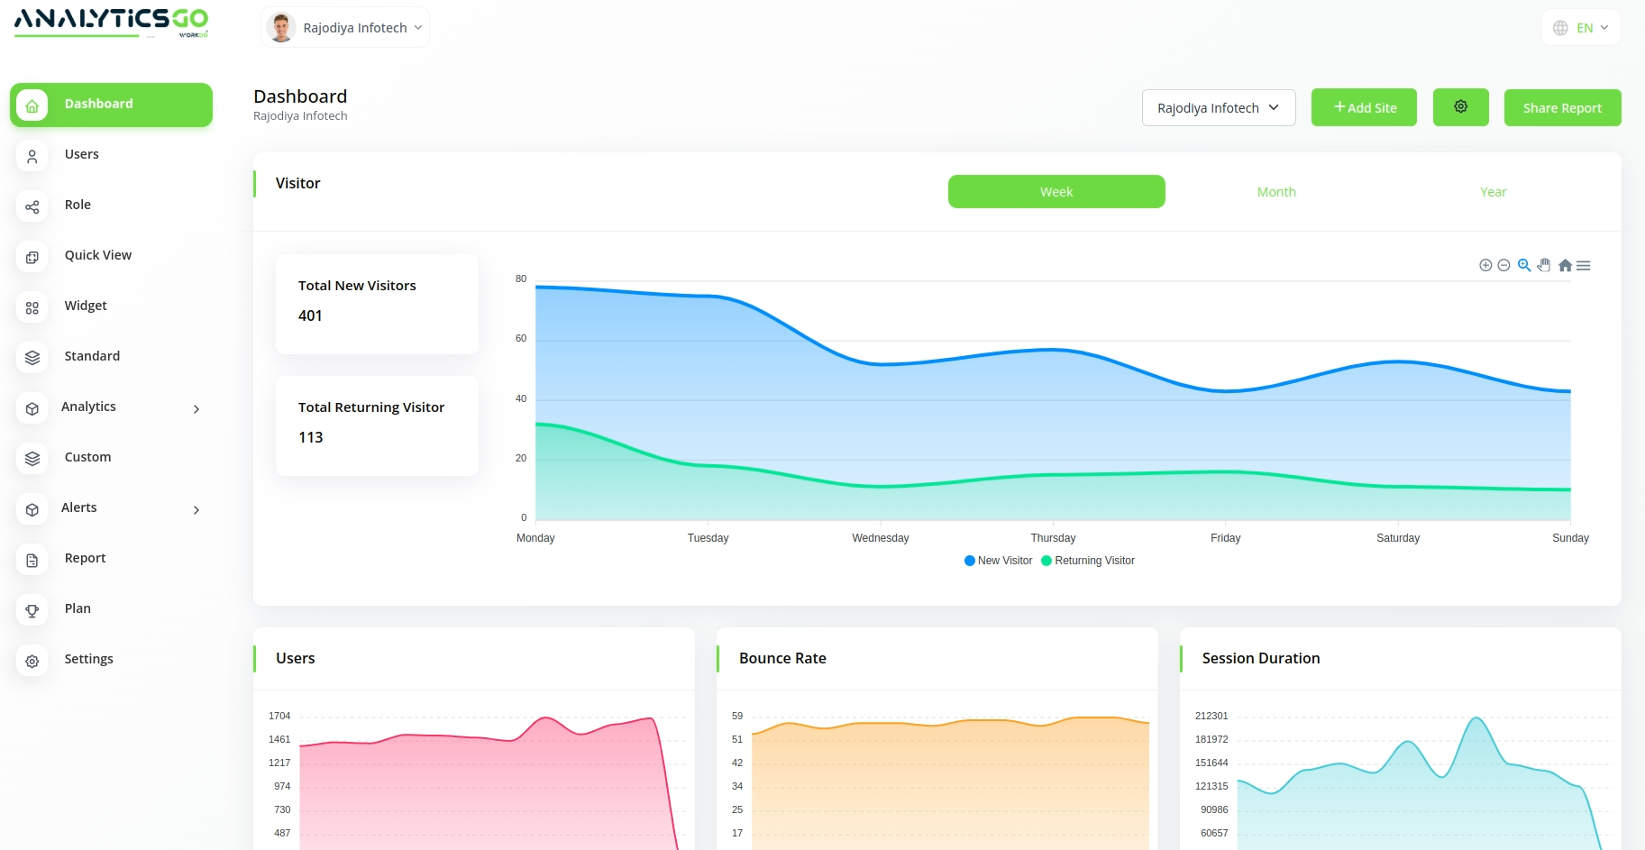This screenshot has height=850, width=1645.
Task: Reset chart zoom with the home icon
Action: coord(1565,265)
